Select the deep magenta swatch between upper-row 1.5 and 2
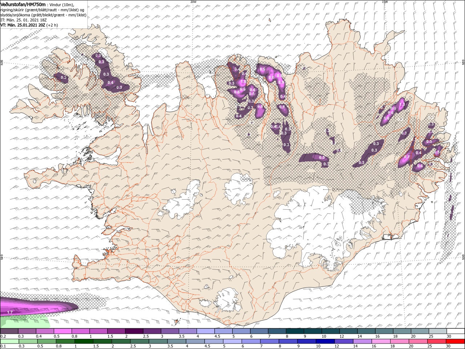The width and height of the screenshot is (465, 349). tap(117, 331)
